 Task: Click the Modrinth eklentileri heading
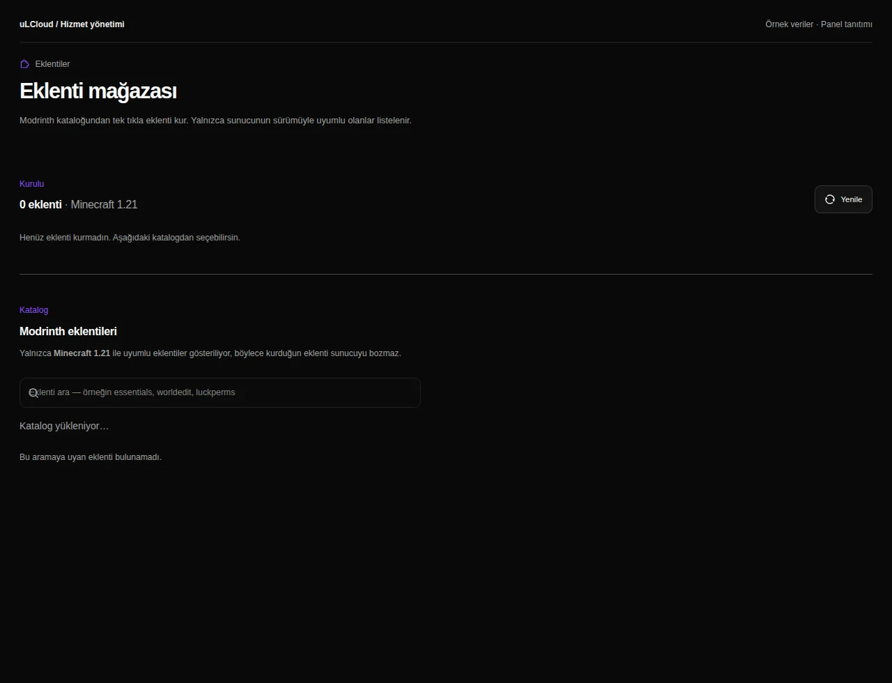pos(68,332)
